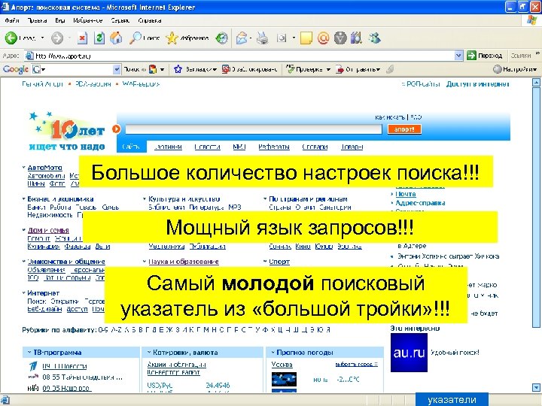Screen dimensions: 542x406
Task: Click the yellow note Discuss icon
Action: coord(306,38)
